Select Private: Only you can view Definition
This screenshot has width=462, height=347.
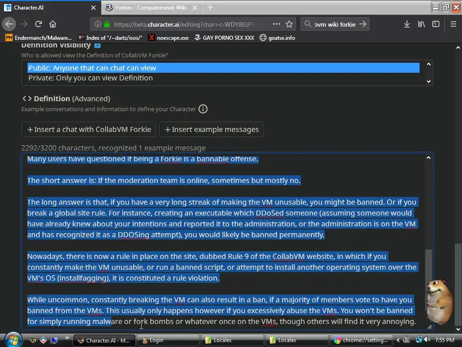tap(223, 78)
